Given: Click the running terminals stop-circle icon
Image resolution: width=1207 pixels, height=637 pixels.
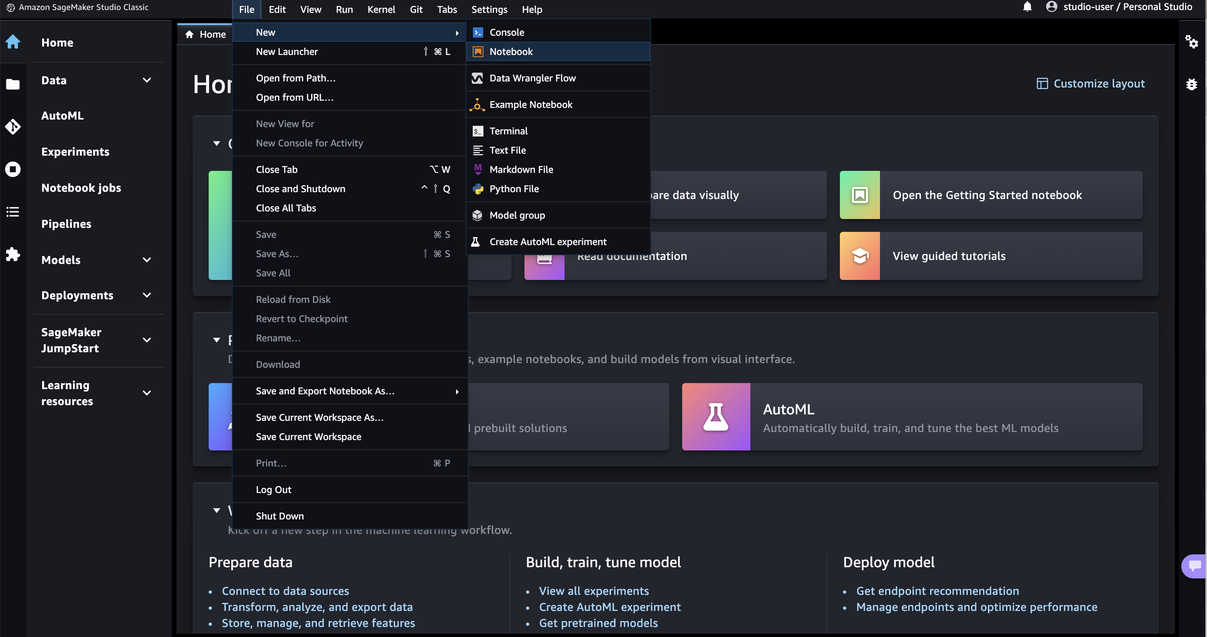Looking at the screenshot, I should (x=13, y=169).
